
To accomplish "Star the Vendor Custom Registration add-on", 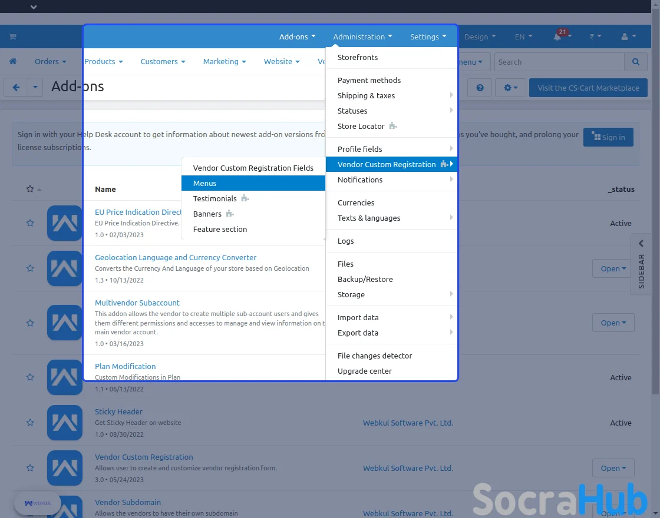I will click(30, 468).
